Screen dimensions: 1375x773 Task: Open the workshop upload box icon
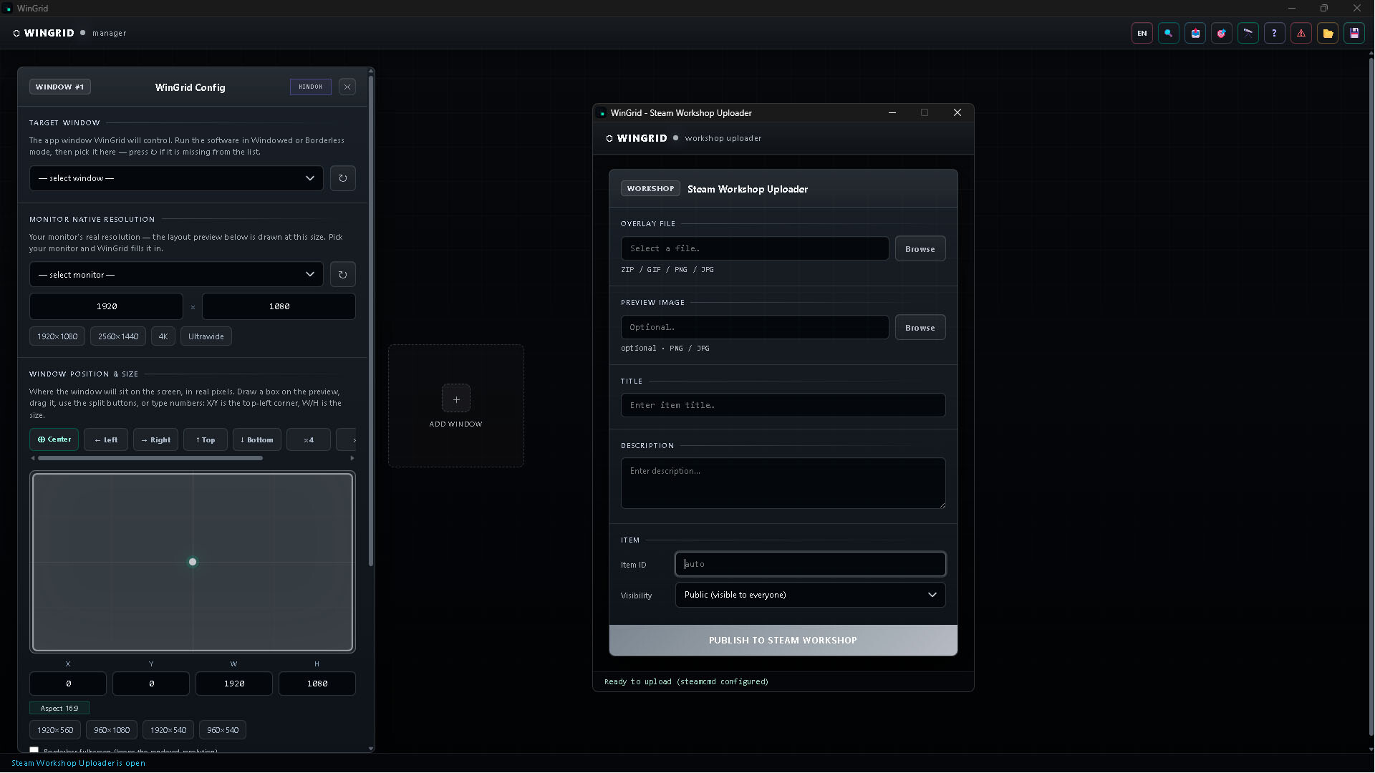1195,33
